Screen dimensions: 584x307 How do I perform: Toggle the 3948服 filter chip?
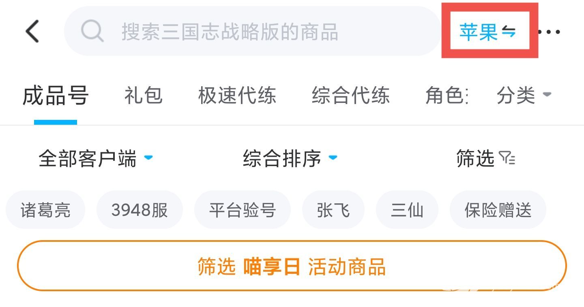coord(140,210)
